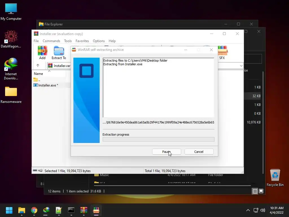Click the SFX toolbar icon

(x=222, y=53)
